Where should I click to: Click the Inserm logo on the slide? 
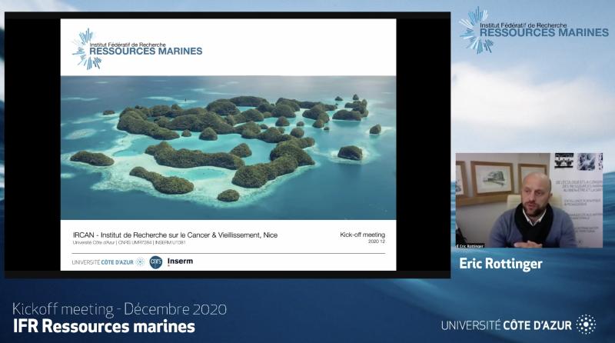click(180, 261)
